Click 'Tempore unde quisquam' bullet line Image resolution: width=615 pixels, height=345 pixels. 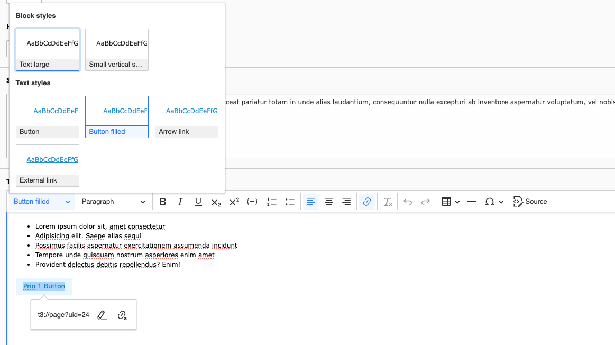(x=125, y=255)
